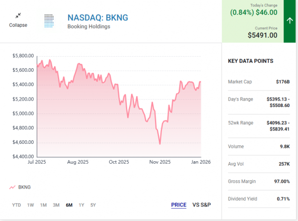Switch chart to 1Y range

pyautogui.click(x=81, y=205)
